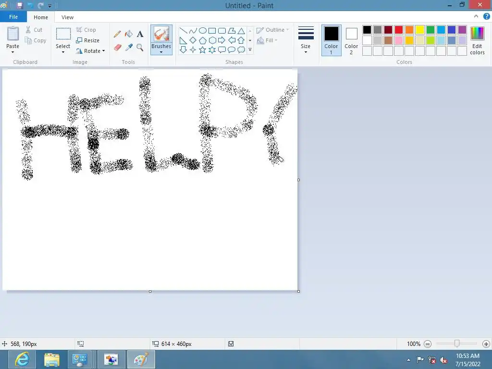
Task: Choose the Pentagon shape
Action: coord(203,40)
